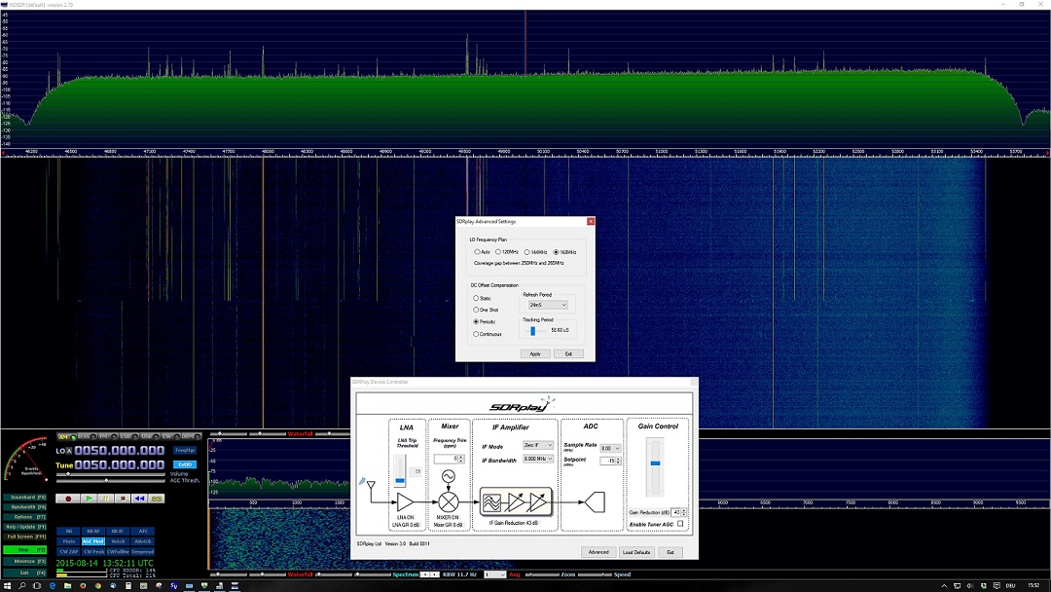Click Minimize [F3] button
The width and height of the screenshot is (1051, 592).
click(25, 561)
